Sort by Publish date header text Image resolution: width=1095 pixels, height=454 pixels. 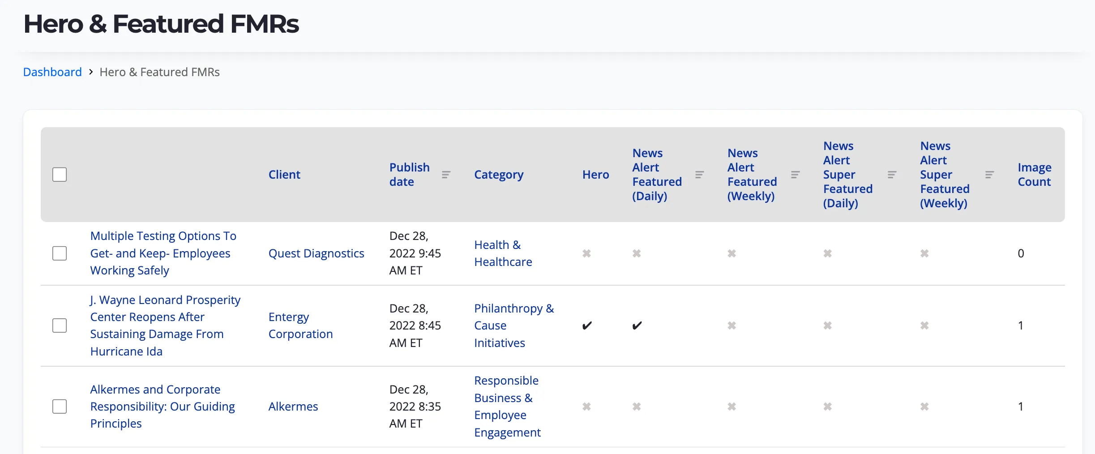409,175
